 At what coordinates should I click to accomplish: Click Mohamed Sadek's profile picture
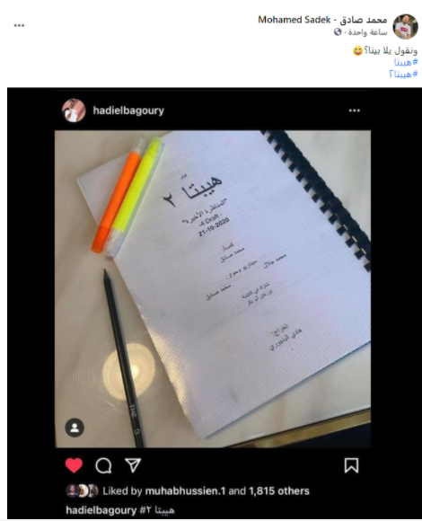tap(406, 27)
